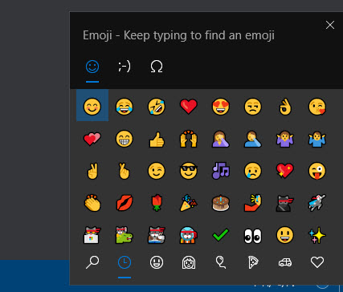Viewport: 343px width, 292px height.
Task: Choose the black ninja cat emoji
Action: [x=285, y=203]
